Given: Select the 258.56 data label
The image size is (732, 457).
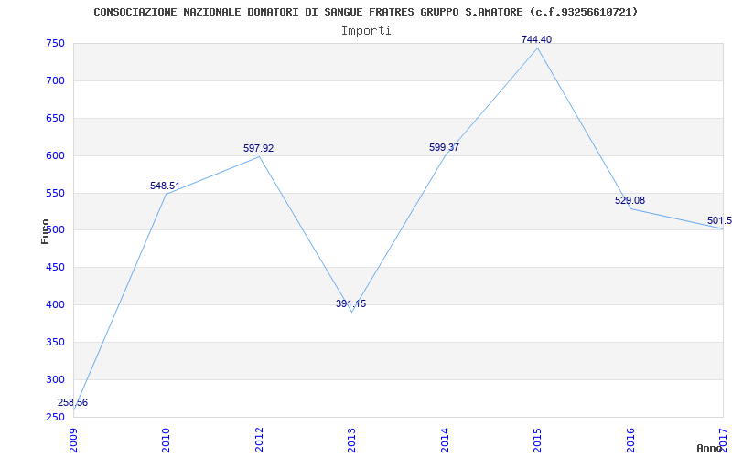Looking at the screenshot, I should [x=73, y=402].
